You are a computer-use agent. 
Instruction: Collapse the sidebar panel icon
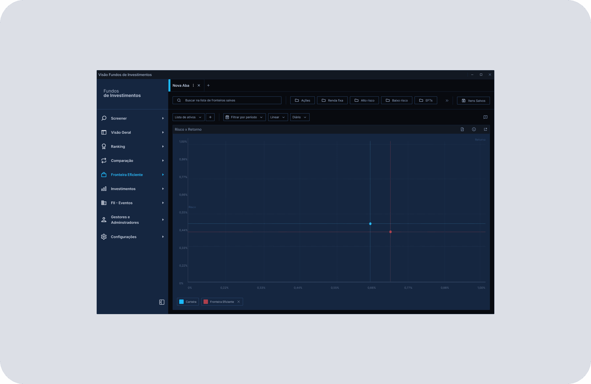[162, 302]
